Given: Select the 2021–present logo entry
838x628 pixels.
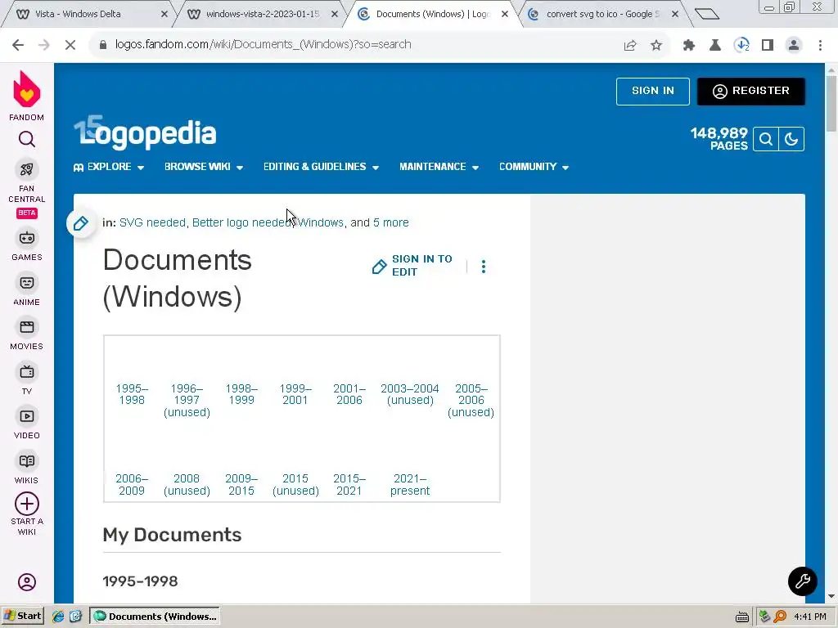Looking at the screenshot, I should [x=409, y=484].
